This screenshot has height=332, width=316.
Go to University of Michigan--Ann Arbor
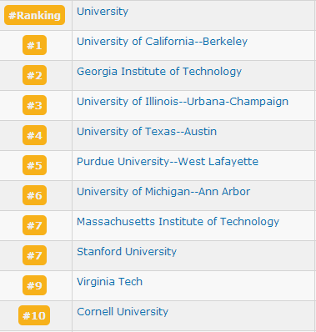163,192
